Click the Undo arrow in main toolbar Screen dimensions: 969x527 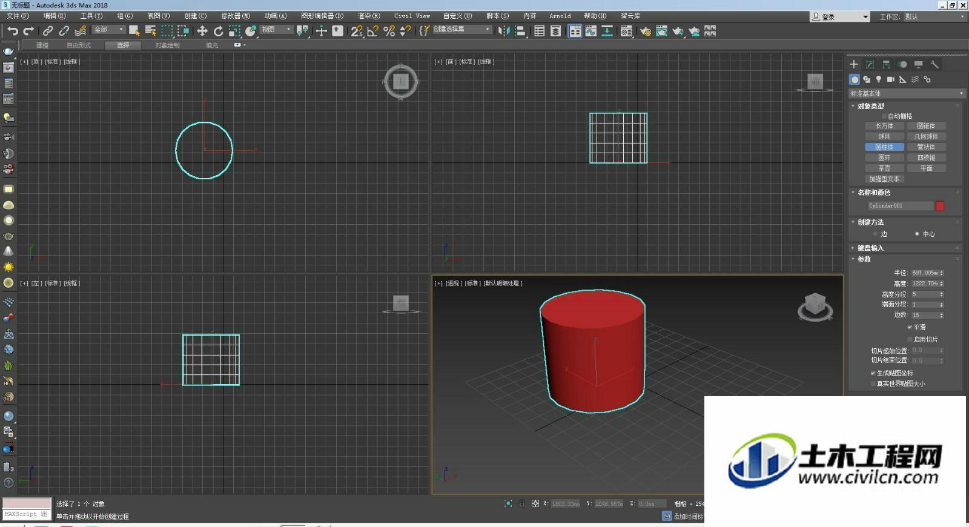(x=13, y=31)
